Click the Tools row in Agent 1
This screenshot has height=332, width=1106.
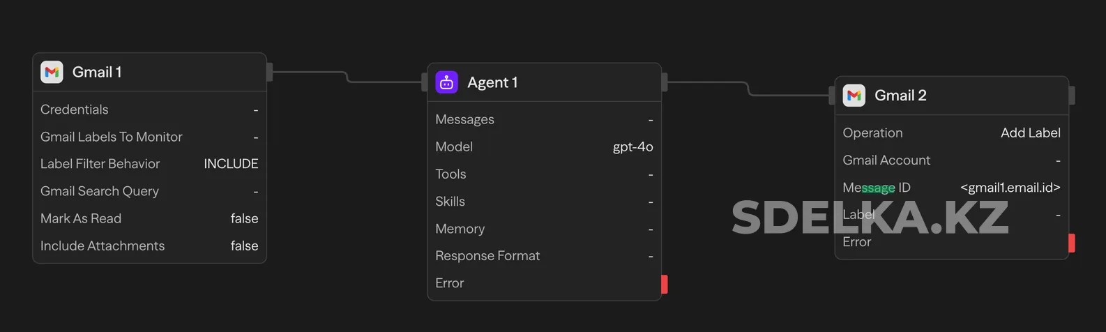[x=544, y=174]
